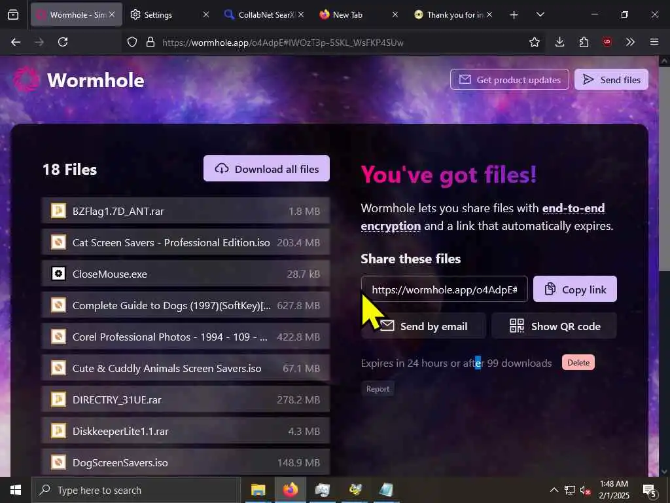Click Cute & Cuddly Animals disc icon
670x503 pixels.
[58, 368]
